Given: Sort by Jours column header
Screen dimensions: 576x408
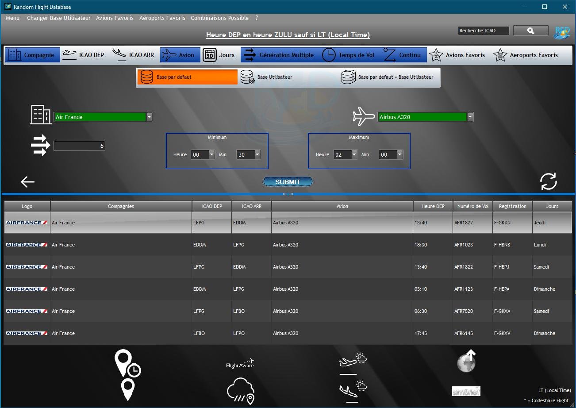Looking at the screenshot, I should tap(552, 206).
